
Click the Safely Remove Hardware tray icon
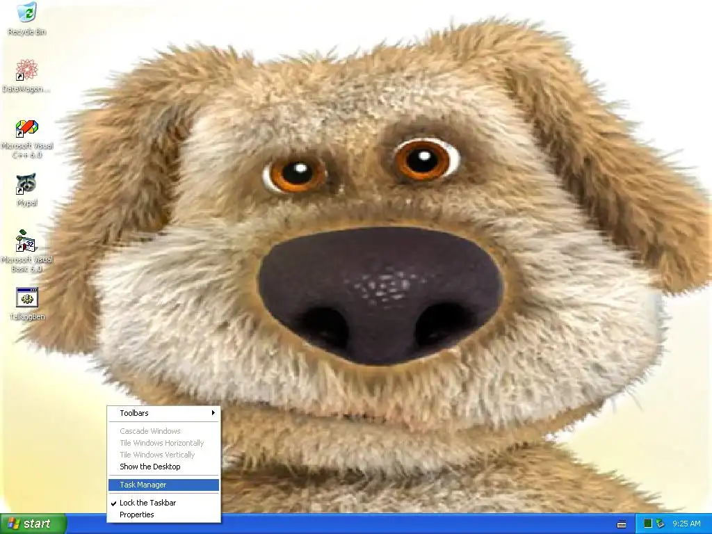661,524
